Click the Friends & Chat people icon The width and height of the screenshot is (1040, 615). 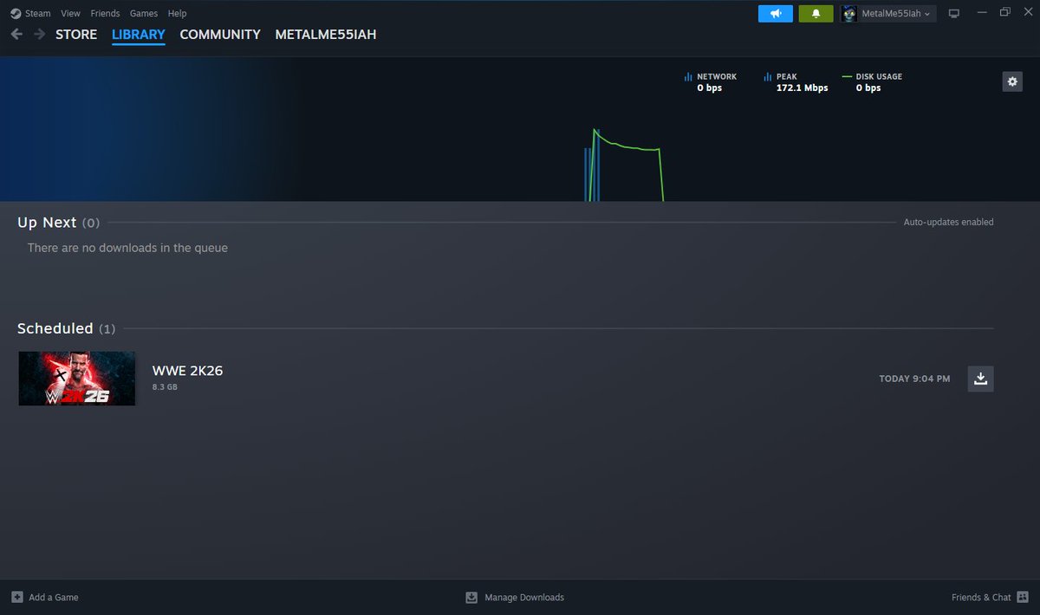pyautogui.click(x=1022, y=597)
